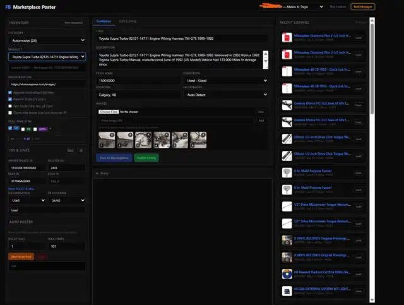Click the first 8 VINYL RECORDS listing thumbnail

click(x=287, y=240)
